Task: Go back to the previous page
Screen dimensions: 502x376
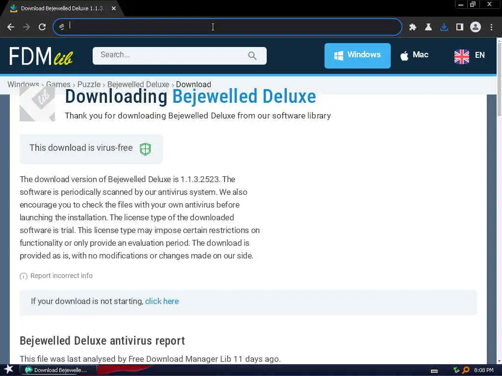Action: [11, 27]
